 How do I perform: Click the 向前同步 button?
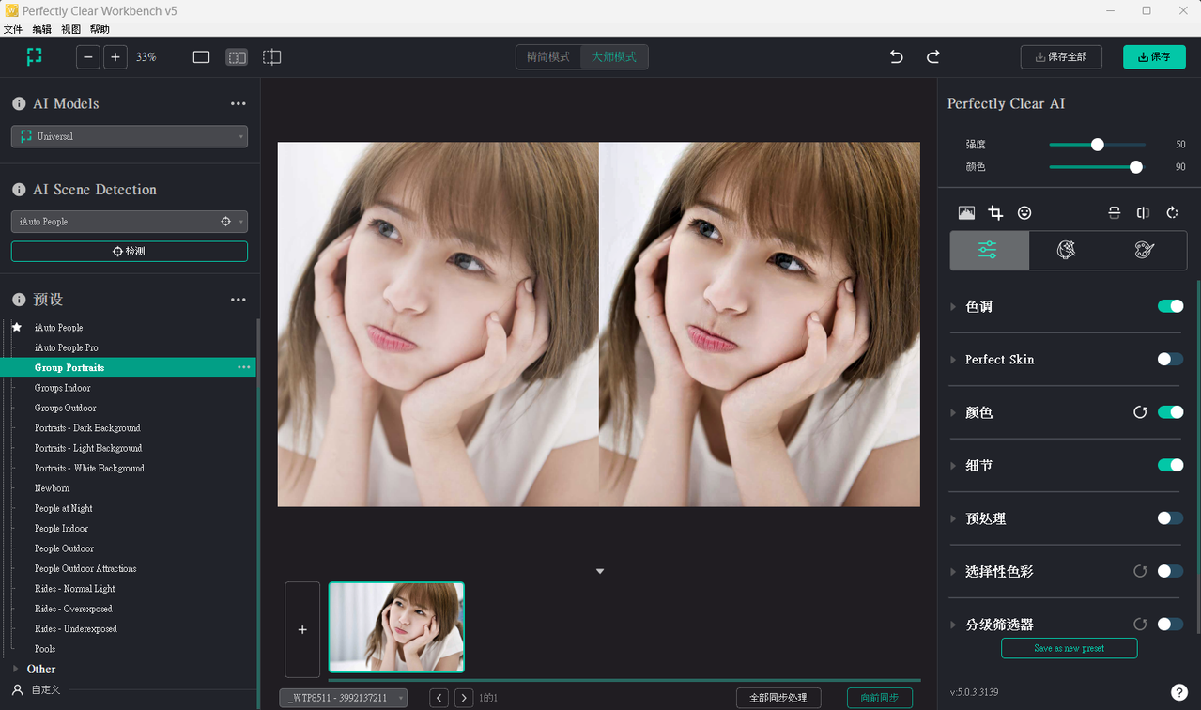[x=880, y=698]
